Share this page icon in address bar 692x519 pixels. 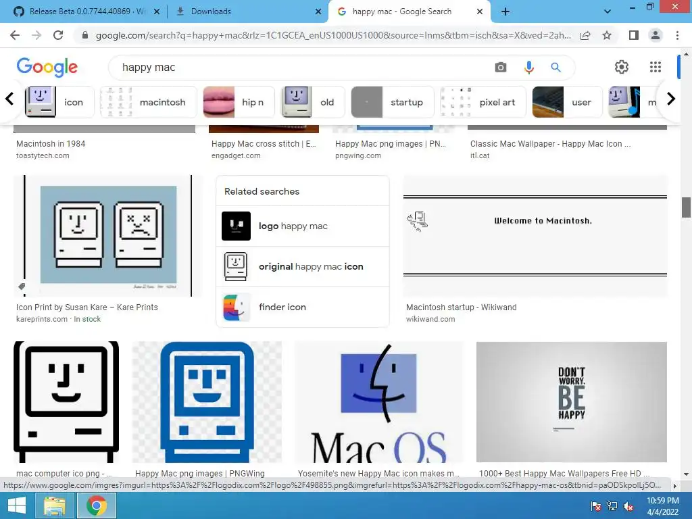(585, 35)
